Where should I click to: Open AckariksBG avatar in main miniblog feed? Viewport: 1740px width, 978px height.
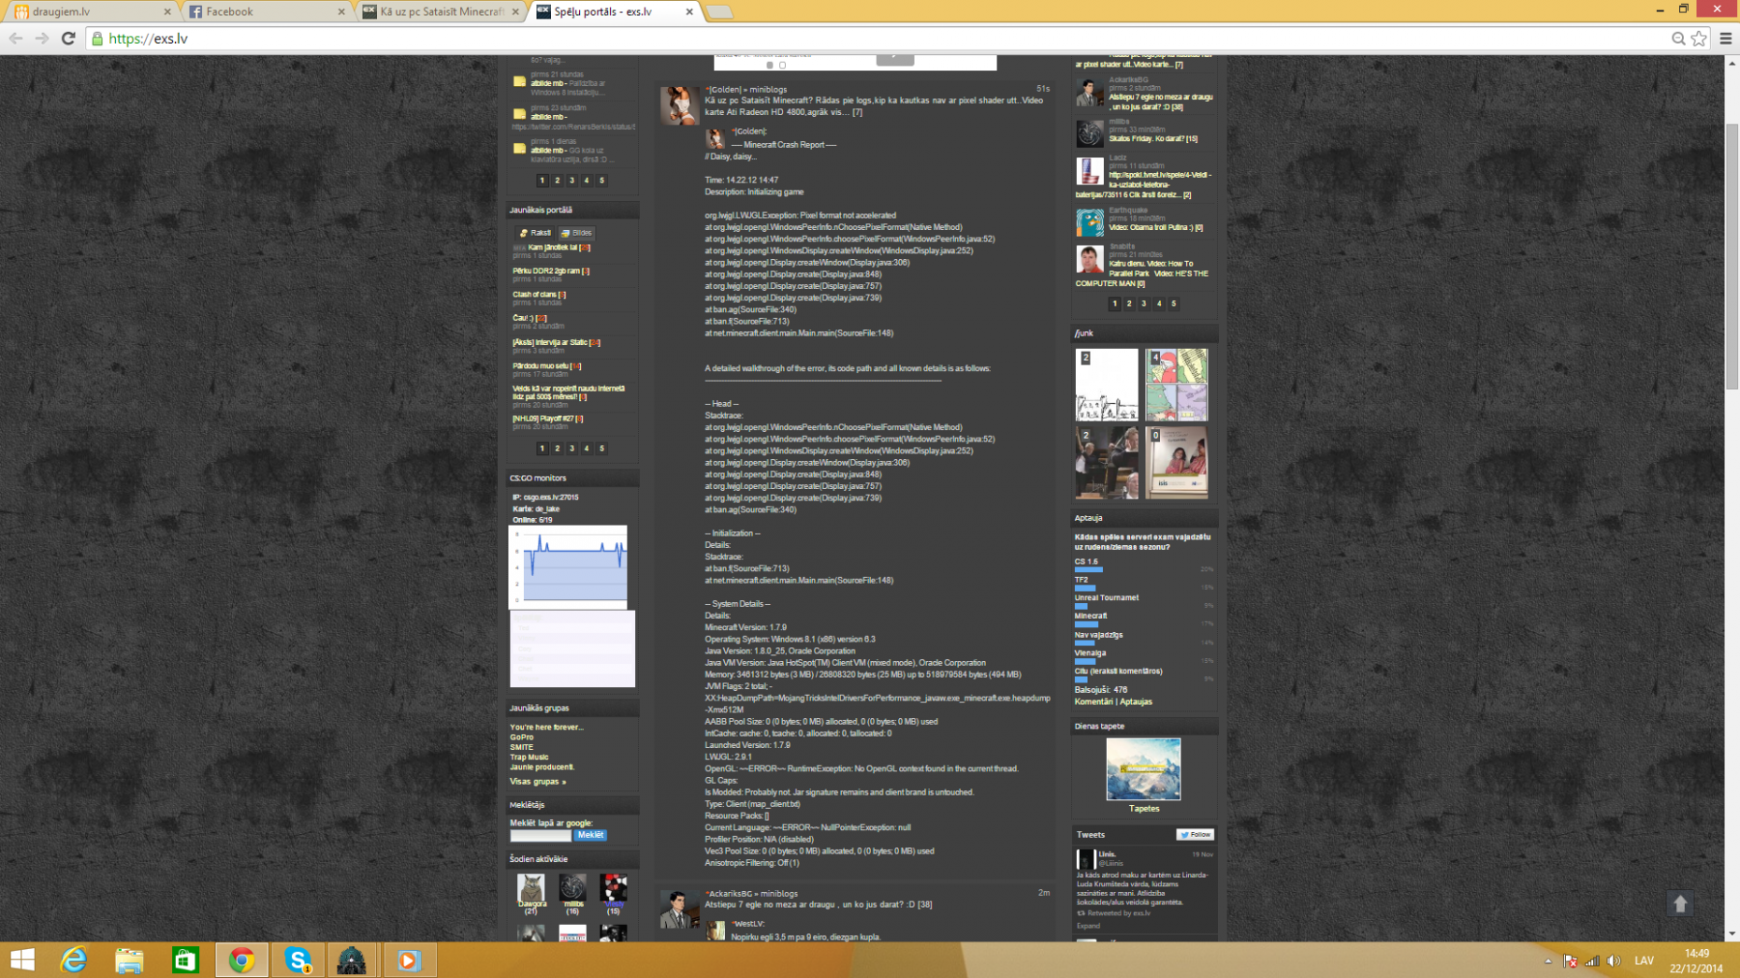point(680,909)
